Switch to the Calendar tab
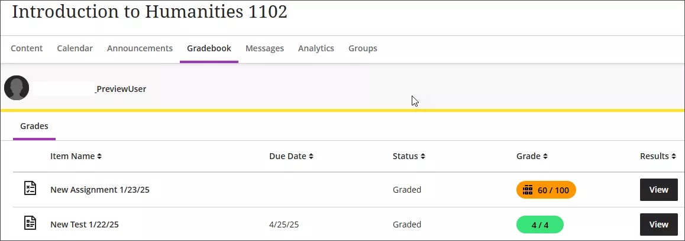Viewport: 685px width, 241px height. [x=75, y=48]
